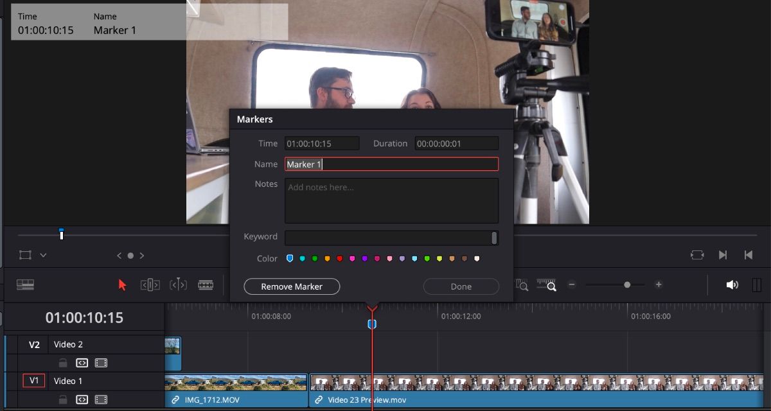
Task: Click the Notes text area
Action: 391,200
